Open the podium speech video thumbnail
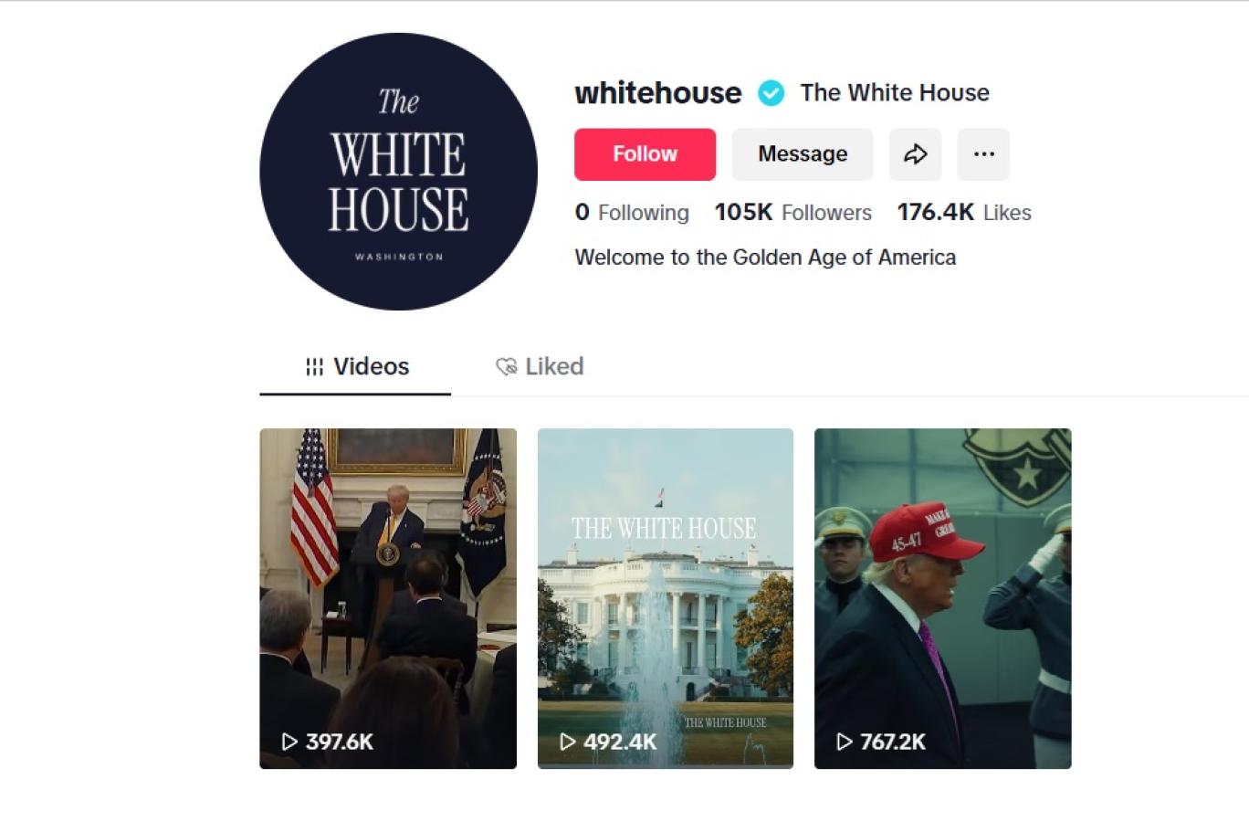The width and height of the screenshot is (1249, 832). tap(388, 598)
